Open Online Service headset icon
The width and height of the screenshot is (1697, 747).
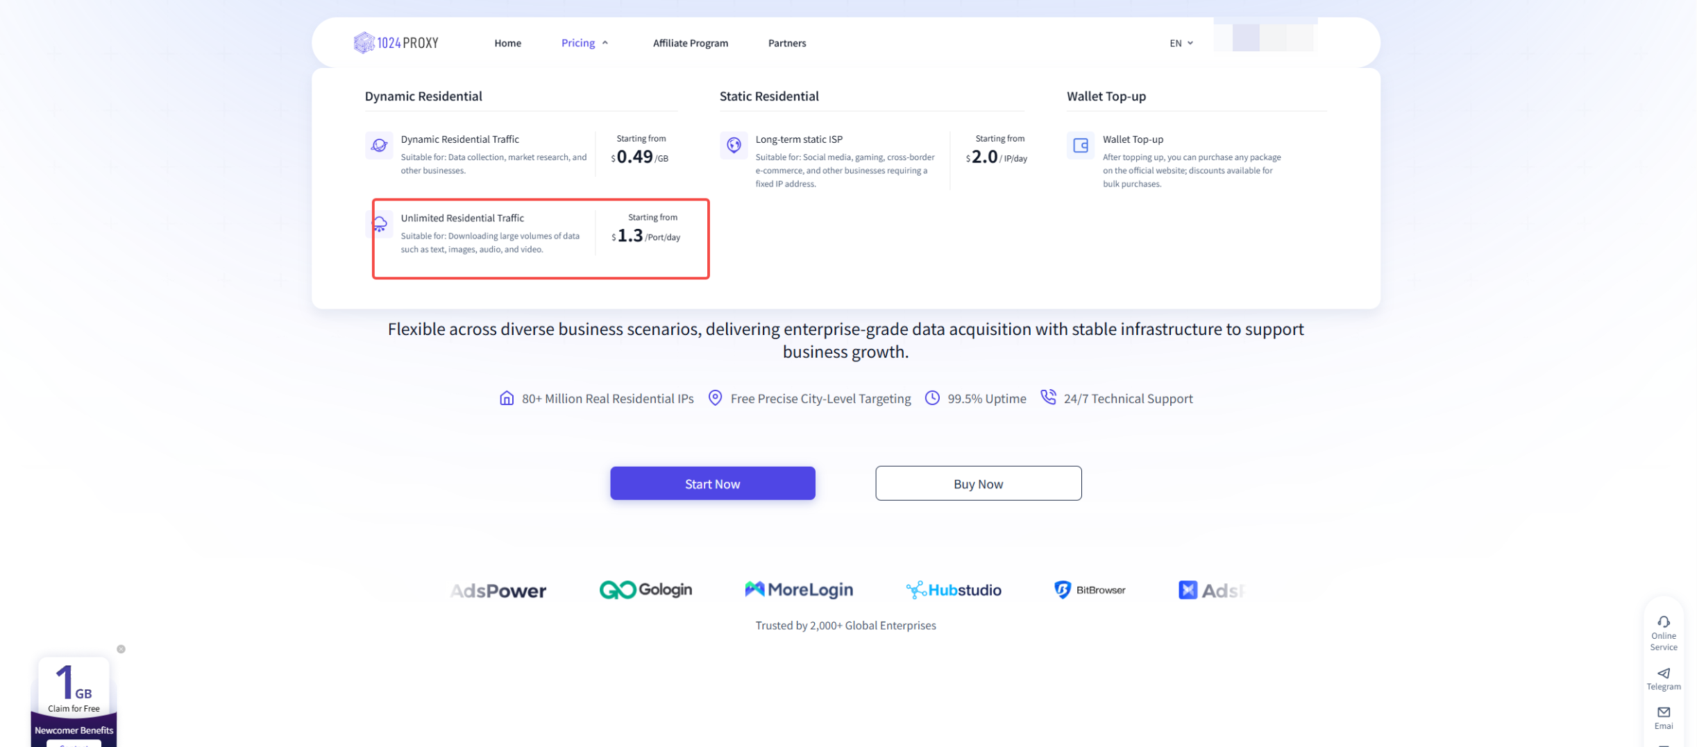[x=1663, y=622]
